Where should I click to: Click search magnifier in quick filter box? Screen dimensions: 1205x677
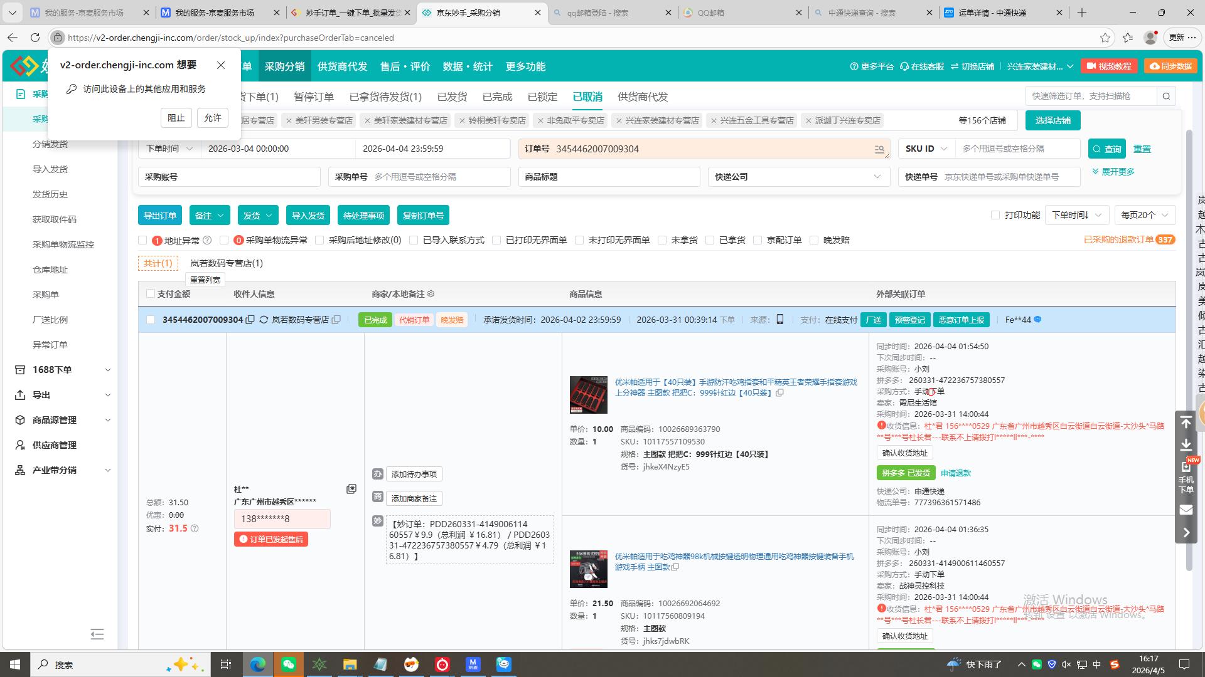[x=1166, y=96]
